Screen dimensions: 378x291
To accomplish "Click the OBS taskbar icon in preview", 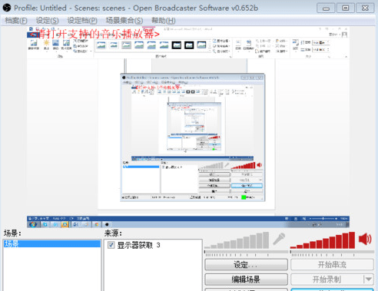I will [107, 224].
